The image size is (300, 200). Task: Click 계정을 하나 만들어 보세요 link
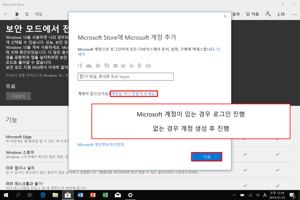pyautogui.click(x=133, y=93)
